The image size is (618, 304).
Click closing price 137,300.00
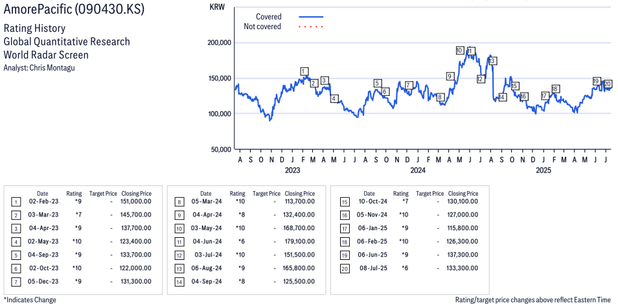463,255
